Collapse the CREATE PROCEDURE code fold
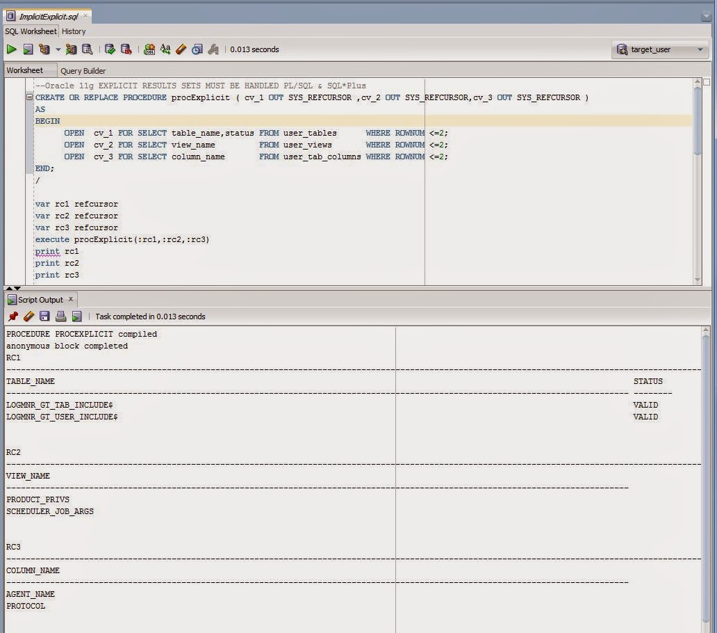The height and width of the screenshot is (633, 717). coord(29,97)
